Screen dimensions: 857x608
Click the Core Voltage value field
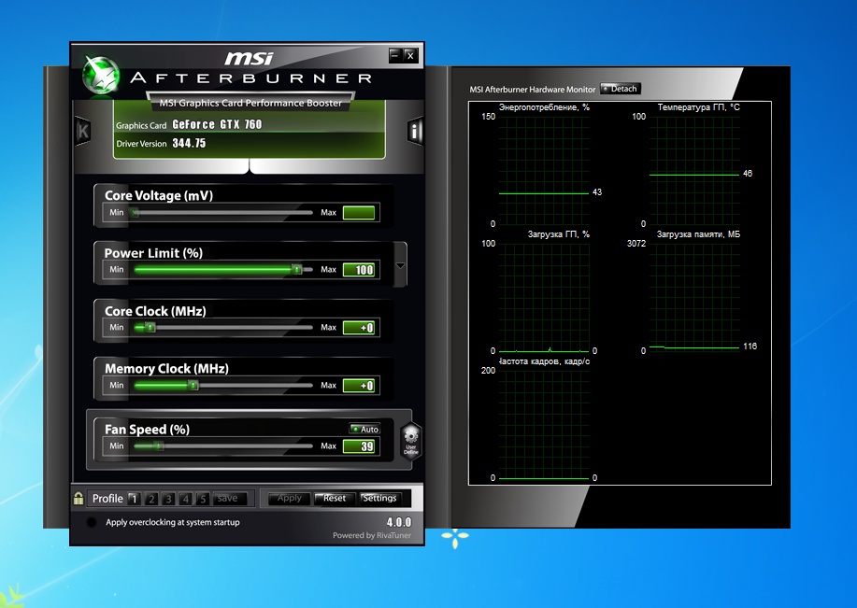359,213
